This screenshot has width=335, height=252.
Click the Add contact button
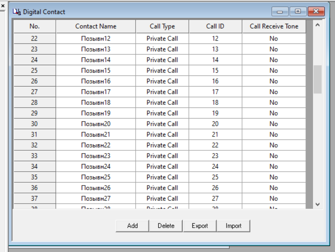point(132,226)
